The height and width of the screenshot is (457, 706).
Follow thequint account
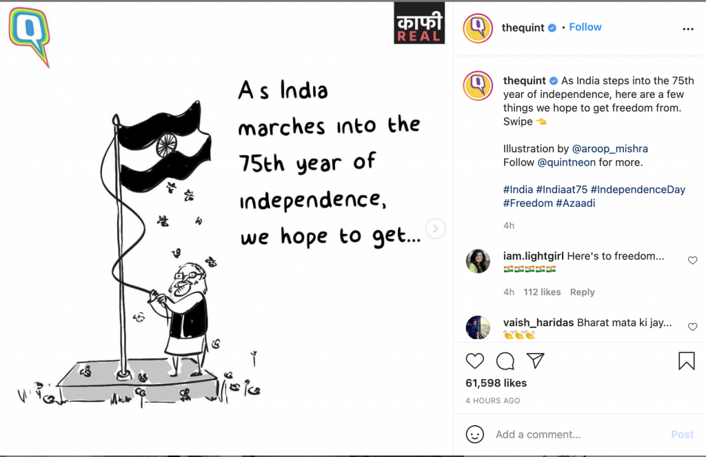pyautogui.click(x=585, y=27)
